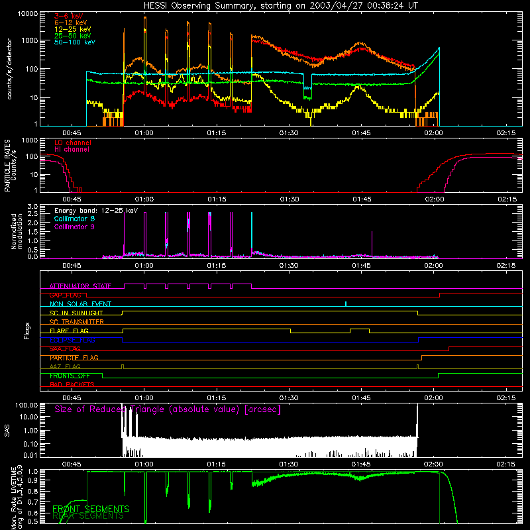This screenshot has height=530, width=530.
Task: Click the '10000' y-axis tick value
Action: pyautogui.click(x=28, y=14)
